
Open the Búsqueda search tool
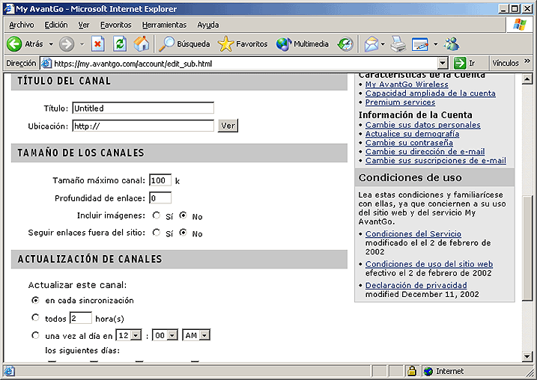coord(184,44)
